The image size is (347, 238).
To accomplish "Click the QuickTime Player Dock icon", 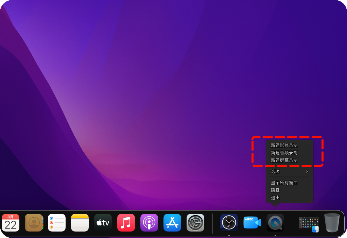I will coord(275,223).
